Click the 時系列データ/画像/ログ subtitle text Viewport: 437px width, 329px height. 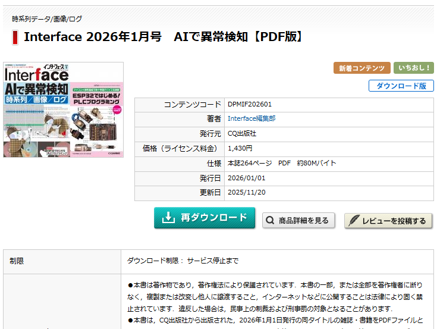point(47,19)
